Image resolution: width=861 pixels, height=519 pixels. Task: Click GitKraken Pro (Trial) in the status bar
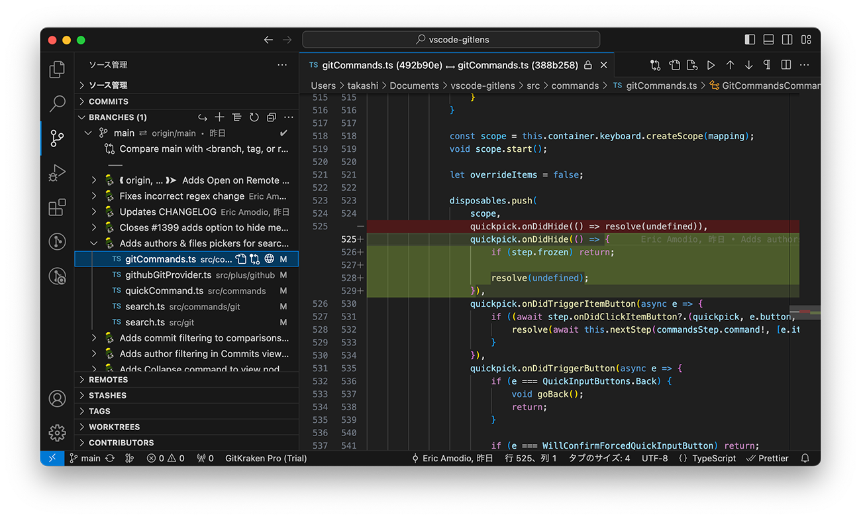(x=265, y=458)
